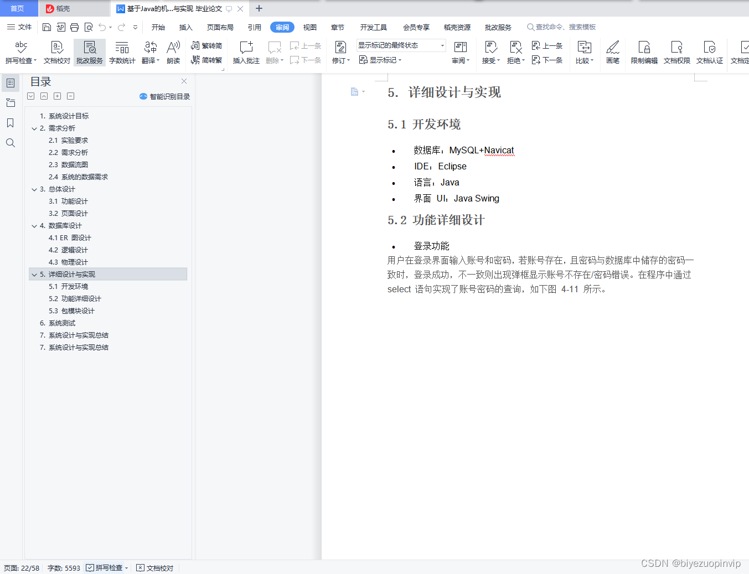Select all headings checkbox in the 目录 panel
Screen dimensions: 749x574
point(30,96)
